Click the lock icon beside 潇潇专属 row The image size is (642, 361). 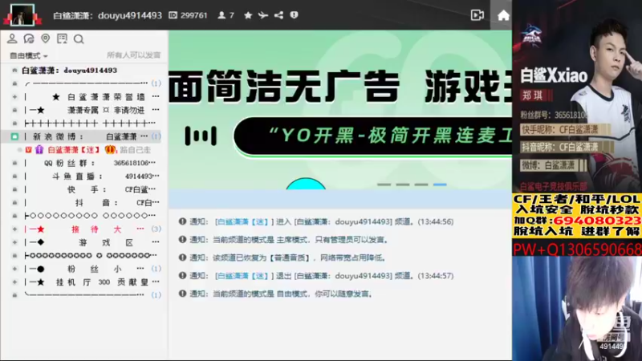[14, 110]
